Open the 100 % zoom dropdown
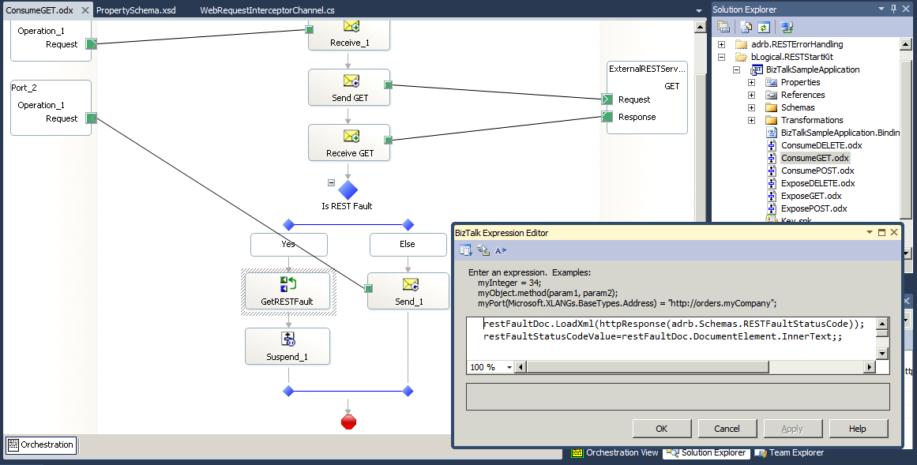This screenshot has width=917, height=465. [x=509, y=367]
